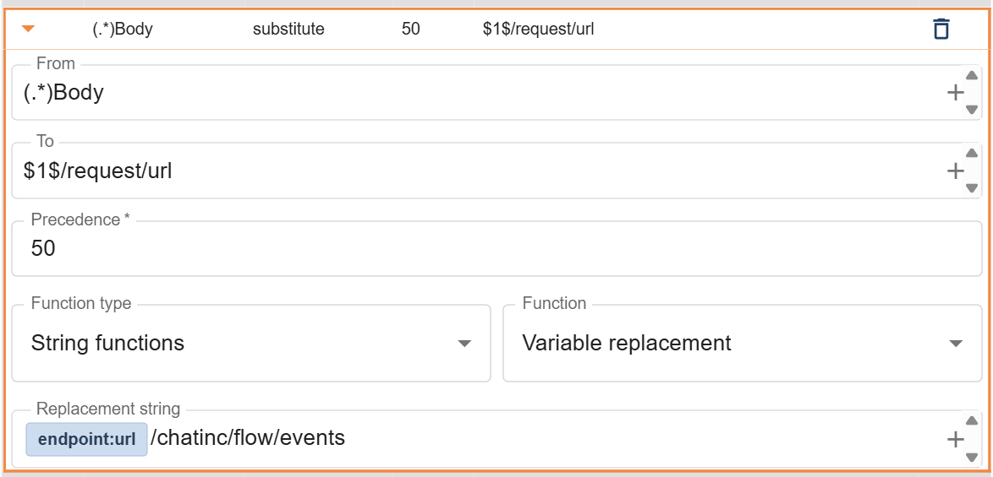Viewport: 993px width, 477px height.
Task: Open the Function type dropdown
Action: (x=250, y=343)
